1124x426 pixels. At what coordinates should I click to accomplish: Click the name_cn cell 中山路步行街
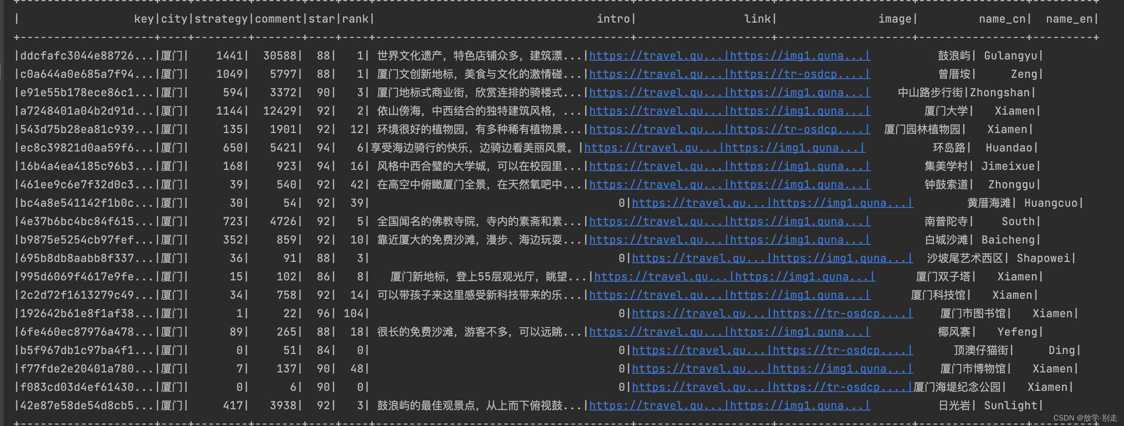pyautogui.click(x=931, y=92)
